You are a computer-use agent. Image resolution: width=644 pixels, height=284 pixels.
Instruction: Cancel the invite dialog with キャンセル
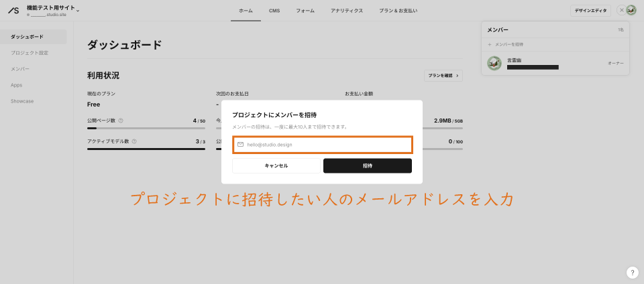click(276, 166)
